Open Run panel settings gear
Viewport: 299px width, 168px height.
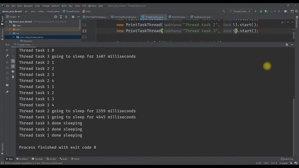(287, 45)
